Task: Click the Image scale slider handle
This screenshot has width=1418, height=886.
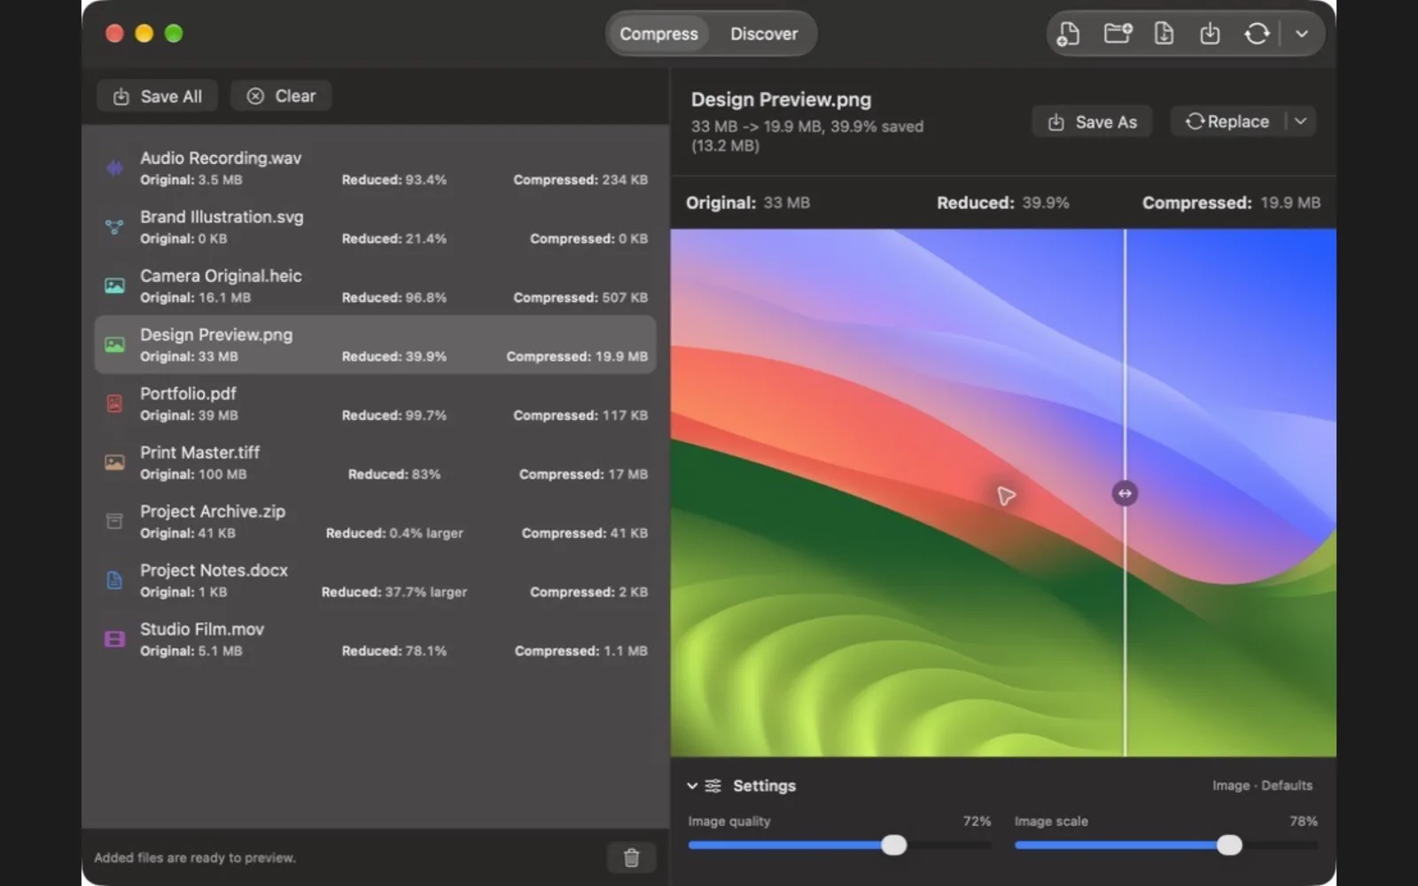Action: click(x=1229, y=845)
